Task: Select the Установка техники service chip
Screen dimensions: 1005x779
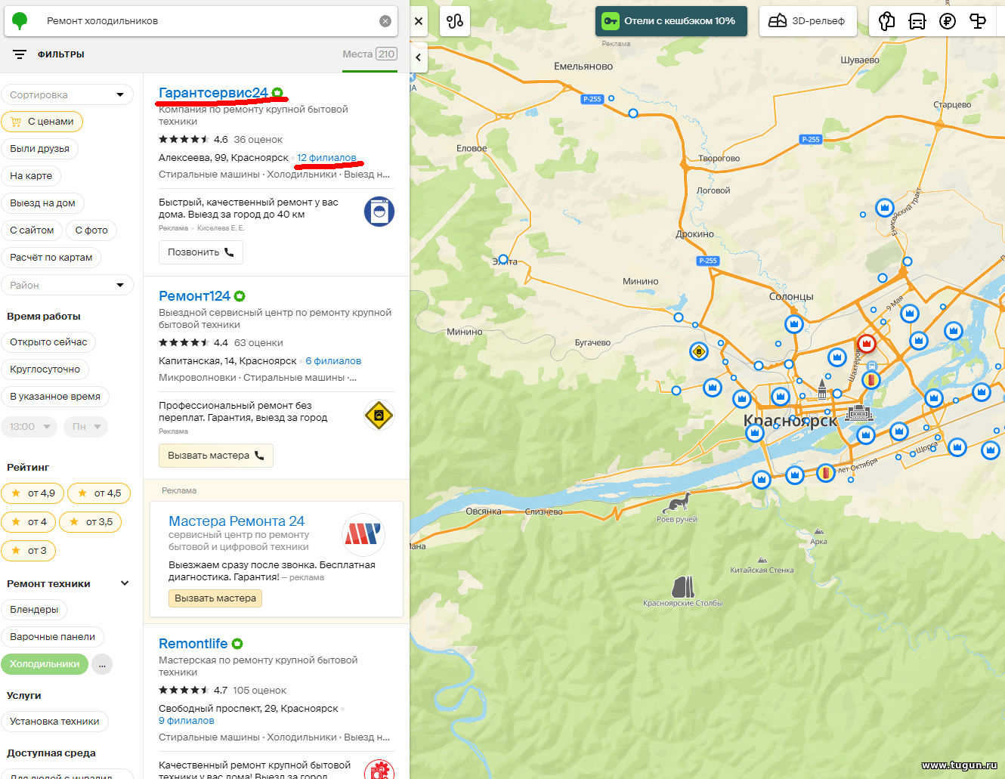Action: coord(54,721)
